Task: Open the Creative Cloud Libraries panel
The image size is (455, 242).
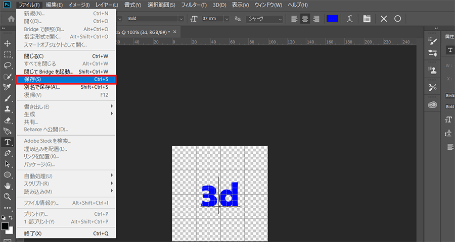Action: click(x=432, y=105)
